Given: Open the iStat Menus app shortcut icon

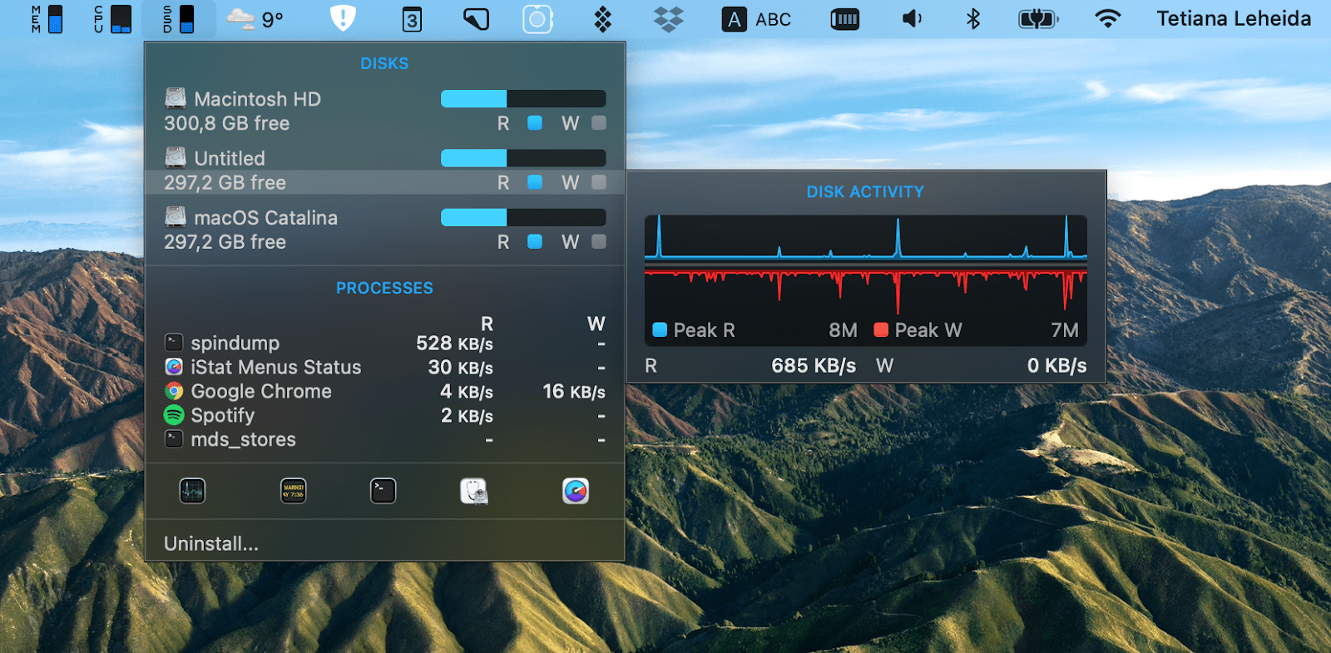Looking at the screenshot, I should [x=576, y=491].
